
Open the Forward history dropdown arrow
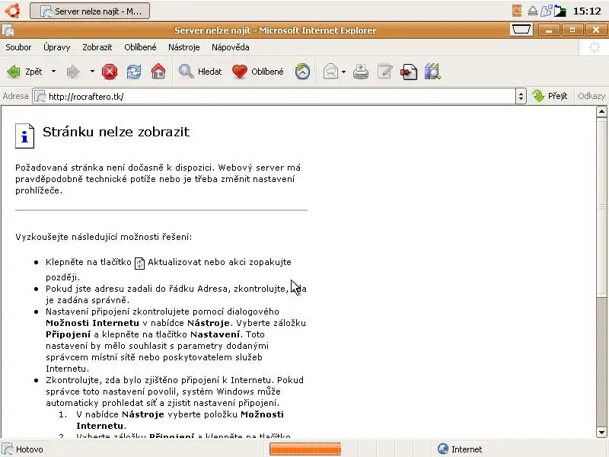92,72
